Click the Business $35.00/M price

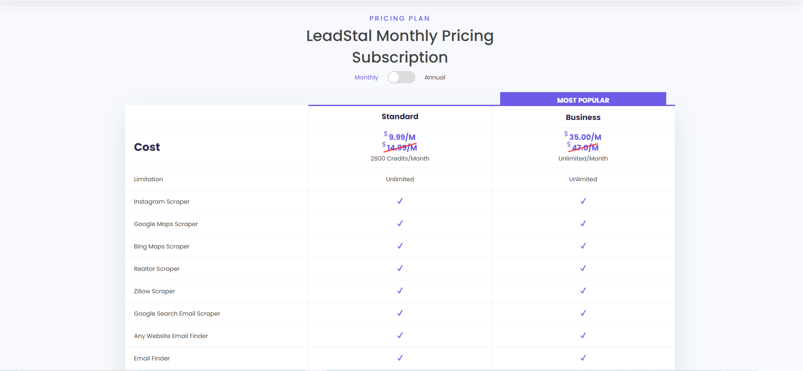[x=584, y=137]
